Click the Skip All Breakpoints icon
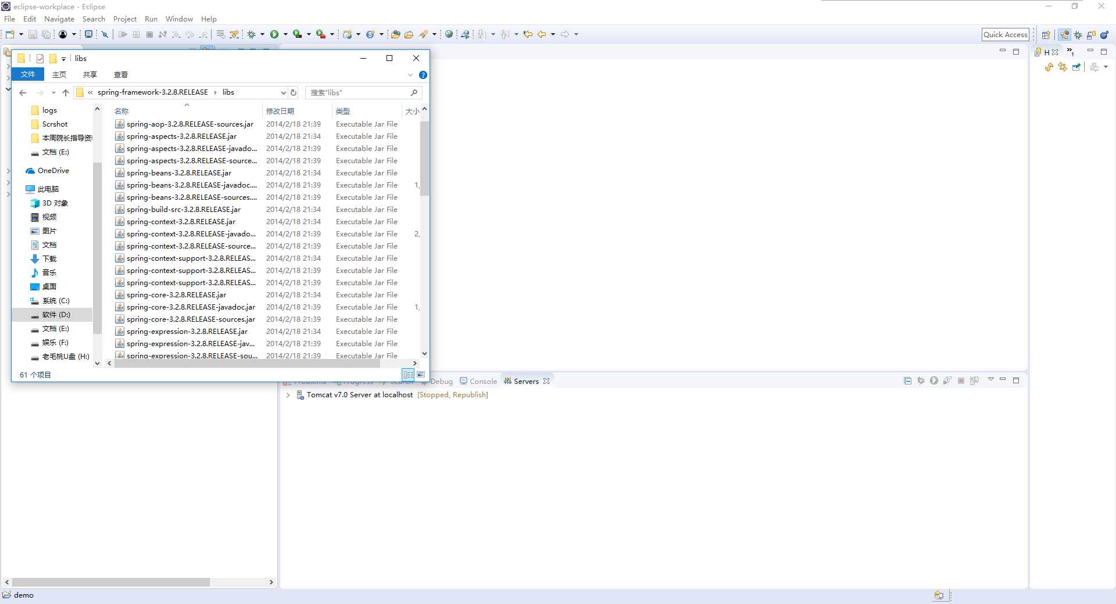 105,34
